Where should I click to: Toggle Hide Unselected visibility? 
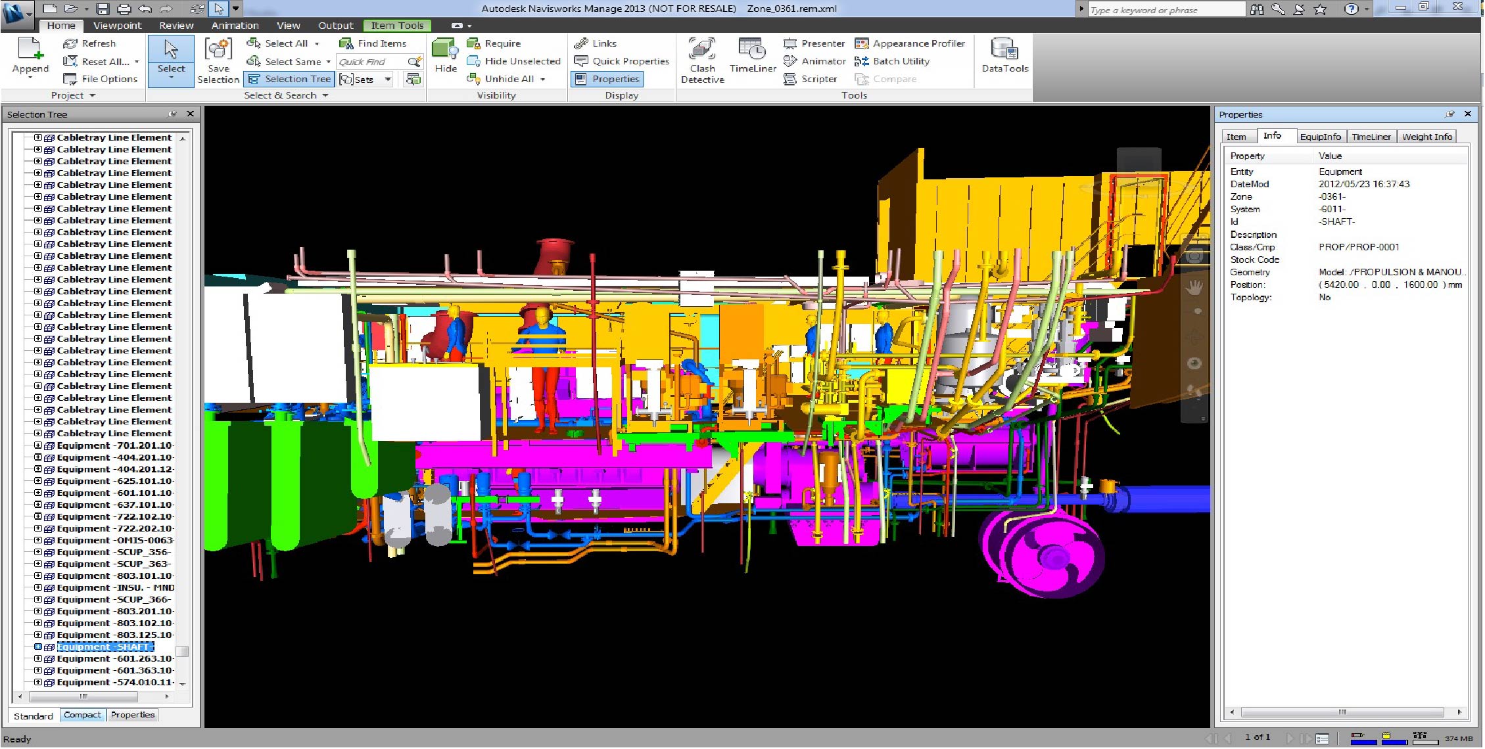[x=513, y=61]
